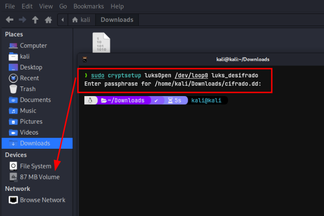Click the sudo word in terminal command
Screen dimensions: 324x216
tap(98, 76)
